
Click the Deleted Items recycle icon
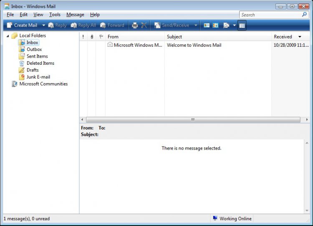point(22,63)
